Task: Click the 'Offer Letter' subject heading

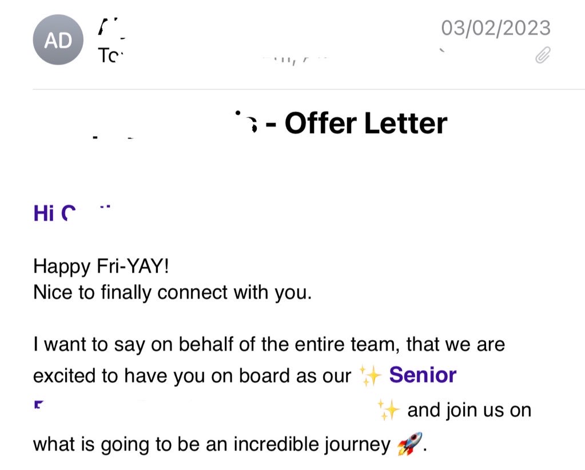Action: 366,123
